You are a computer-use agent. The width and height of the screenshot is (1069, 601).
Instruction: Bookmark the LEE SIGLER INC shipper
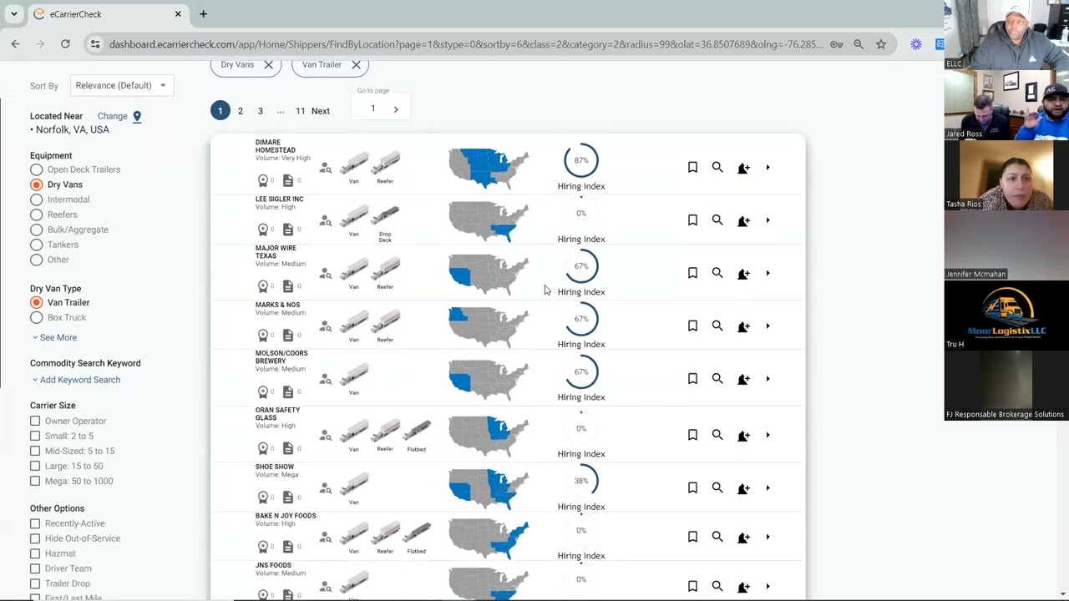pos(692,220)
